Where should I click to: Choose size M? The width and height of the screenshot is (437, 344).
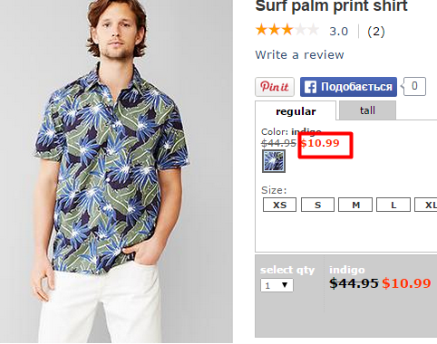355,205
